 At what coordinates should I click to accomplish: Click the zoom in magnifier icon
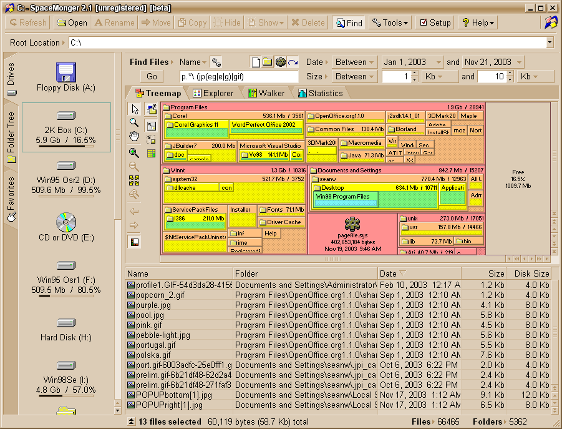coord(134,152)
